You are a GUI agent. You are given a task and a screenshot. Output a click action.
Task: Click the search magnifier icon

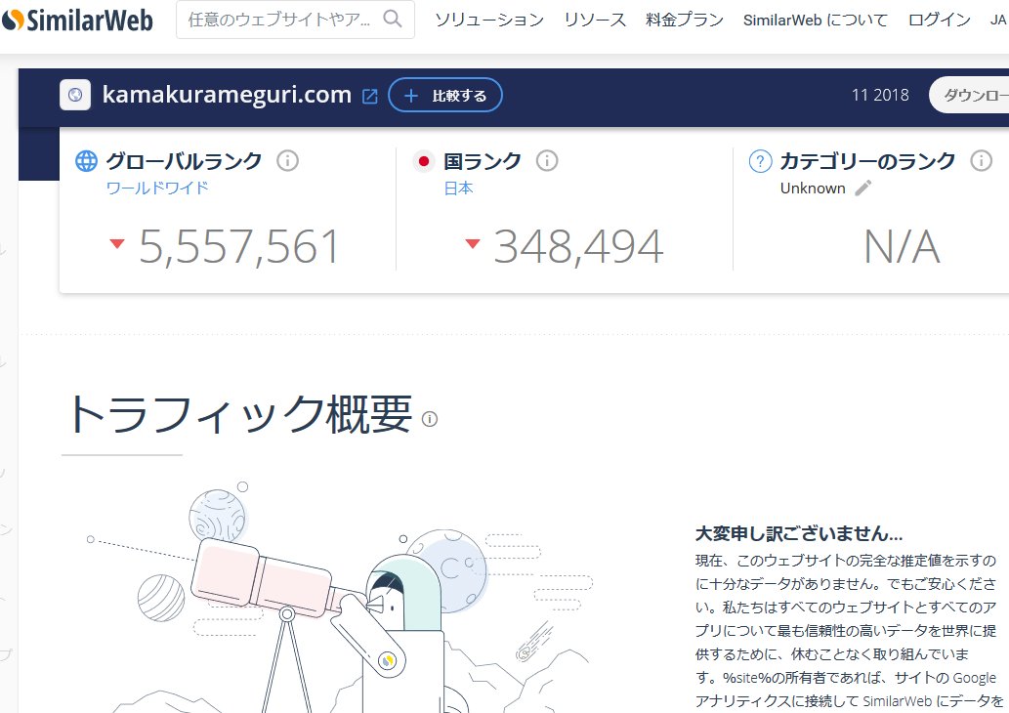pos(392,20)
